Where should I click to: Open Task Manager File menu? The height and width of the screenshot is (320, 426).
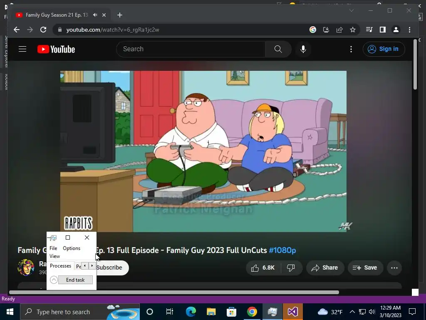(x=53, y=248)
